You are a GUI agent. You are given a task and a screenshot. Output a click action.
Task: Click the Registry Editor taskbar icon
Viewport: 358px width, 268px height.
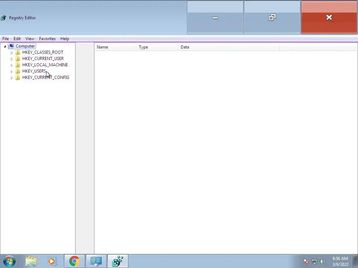pos(118,261)
